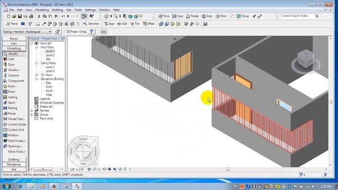Open More Tools in the design bar
The height and width of the screenshot is (190, 338).
(16, 151)
